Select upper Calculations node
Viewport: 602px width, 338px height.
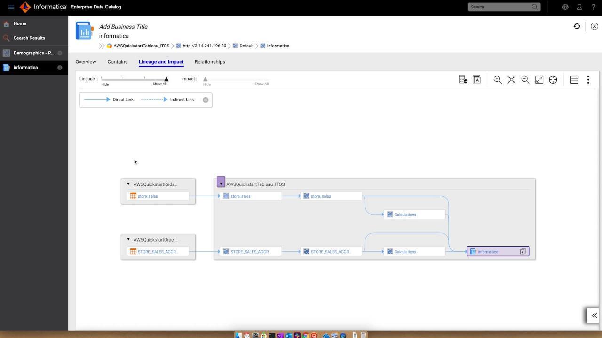pyautogui.click(x=415, y=215)
